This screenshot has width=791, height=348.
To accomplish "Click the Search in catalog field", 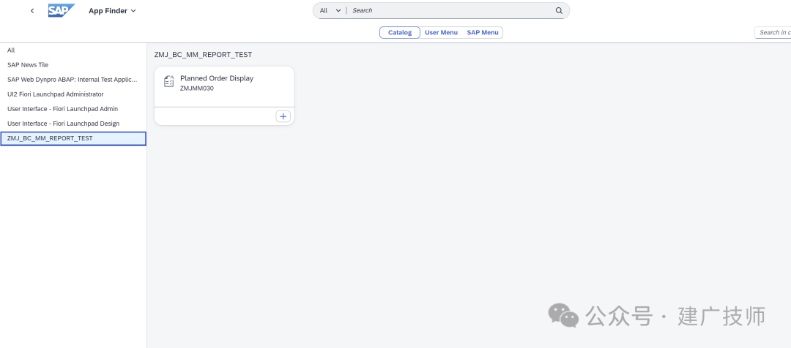I will coord(773,32).
